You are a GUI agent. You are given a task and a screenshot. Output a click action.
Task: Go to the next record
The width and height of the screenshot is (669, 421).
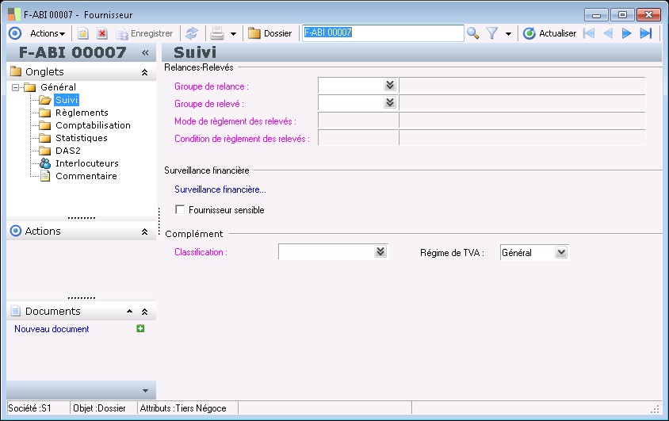coord(626,33)
